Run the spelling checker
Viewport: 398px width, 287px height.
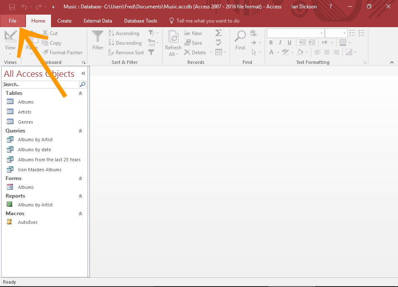[218, 43]
